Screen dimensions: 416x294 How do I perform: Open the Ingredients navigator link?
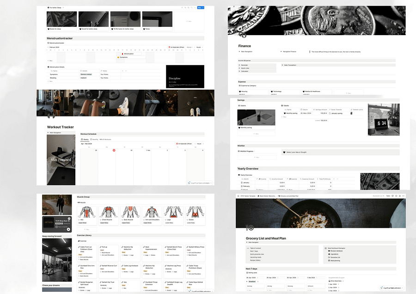click(x=333, y=254)
